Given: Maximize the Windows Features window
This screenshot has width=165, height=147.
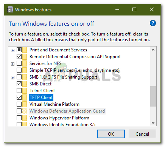Looking at the screenshot, I should [134, 9].
